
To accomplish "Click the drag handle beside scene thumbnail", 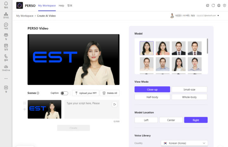I will tap(25, 103).
